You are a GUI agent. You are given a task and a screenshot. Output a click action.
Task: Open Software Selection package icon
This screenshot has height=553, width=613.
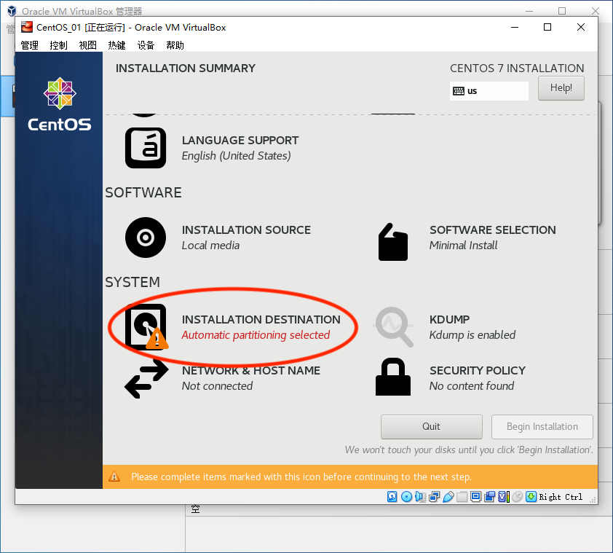coord(393,242)
